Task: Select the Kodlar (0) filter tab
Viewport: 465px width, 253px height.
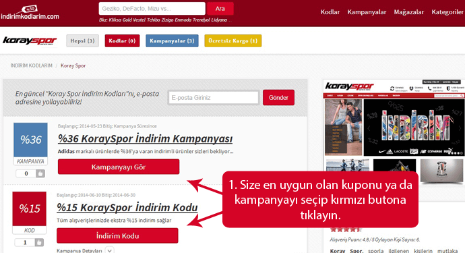Action: (122, 40)
